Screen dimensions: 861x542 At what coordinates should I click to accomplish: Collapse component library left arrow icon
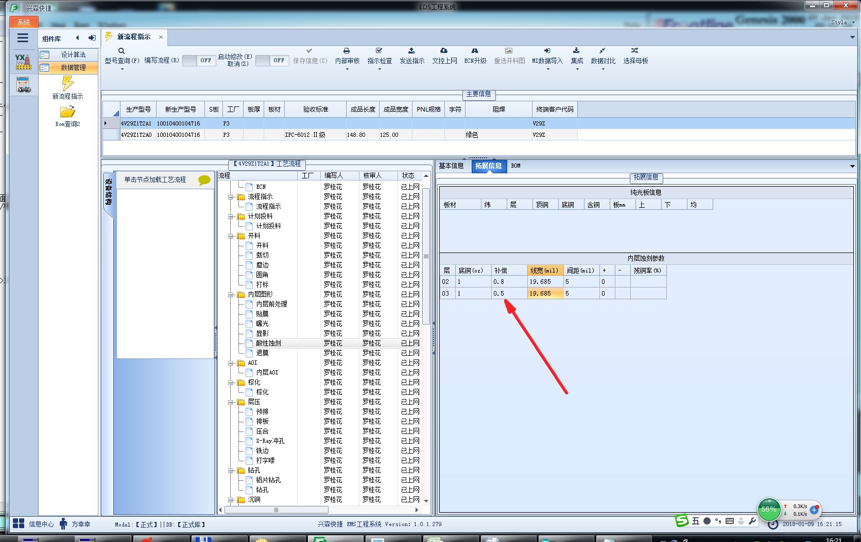[77, 38]
